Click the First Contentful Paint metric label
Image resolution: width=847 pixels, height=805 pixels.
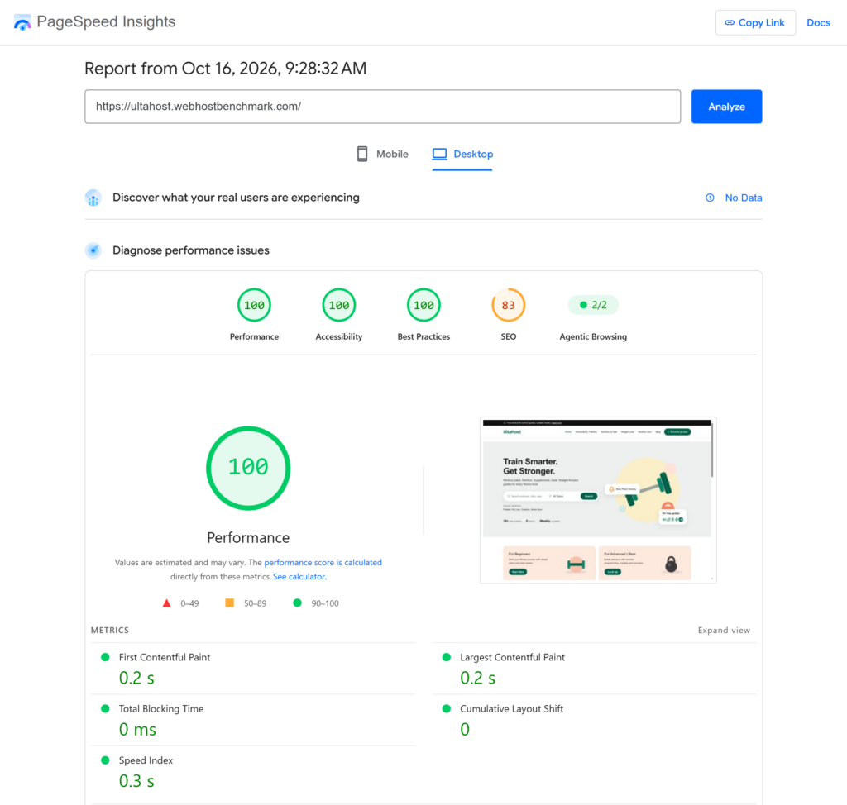click(165, 657)
